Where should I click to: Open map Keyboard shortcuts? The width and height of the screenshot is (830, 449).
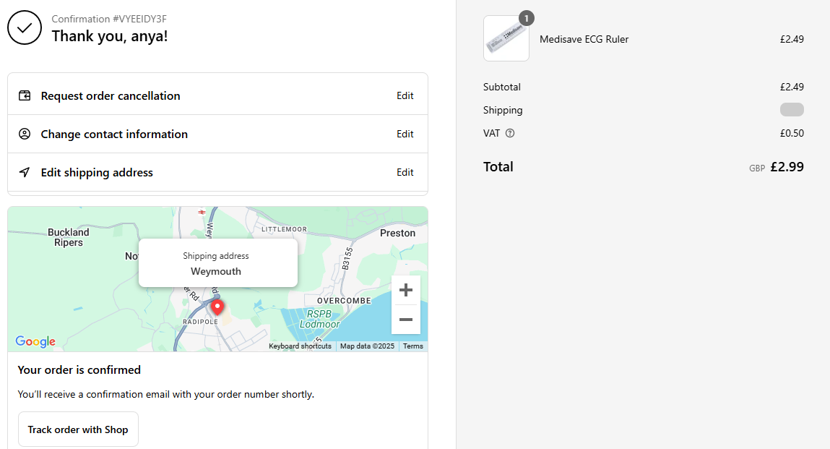(x=300, y=346)
